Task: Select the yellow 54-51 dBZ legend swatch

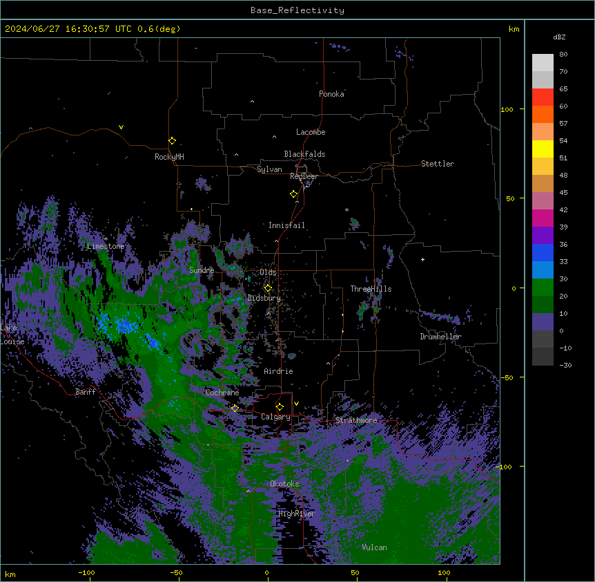Action: coord(543,149)
